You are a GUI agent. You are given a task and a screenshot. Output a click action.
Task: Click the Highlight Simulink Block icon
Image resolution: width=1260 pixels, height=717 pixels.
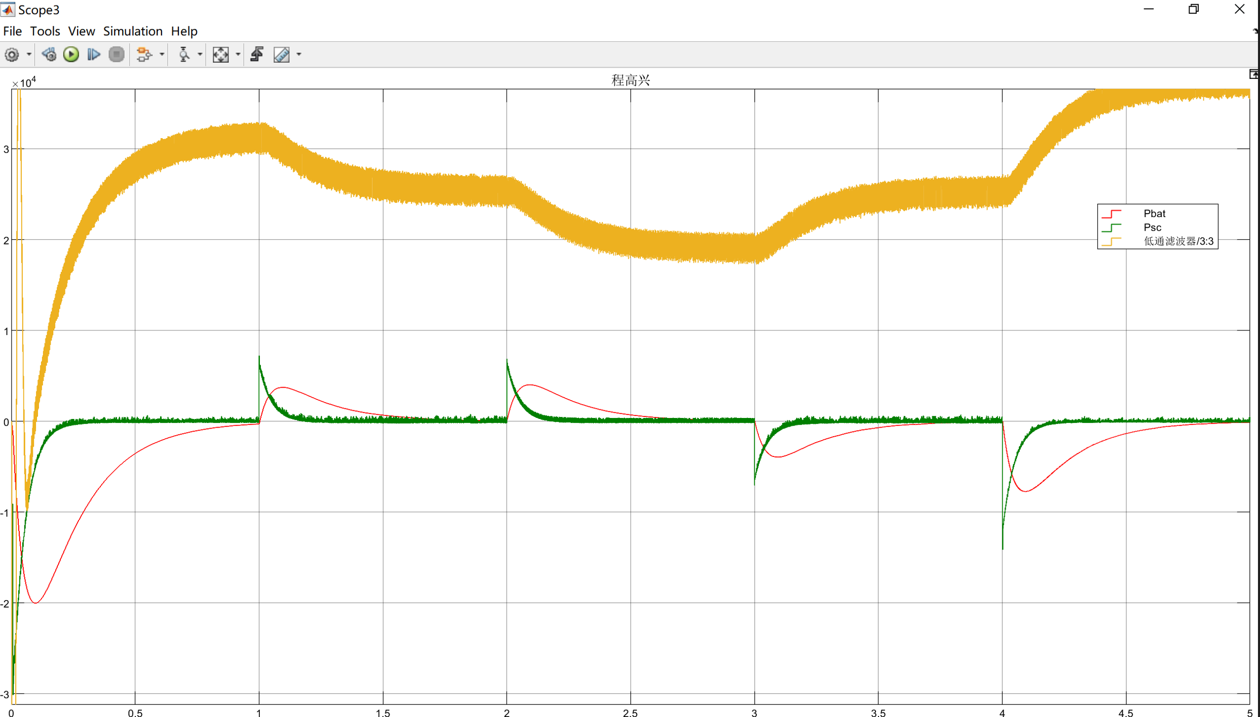pyautogui.click(x=144, y=54)
